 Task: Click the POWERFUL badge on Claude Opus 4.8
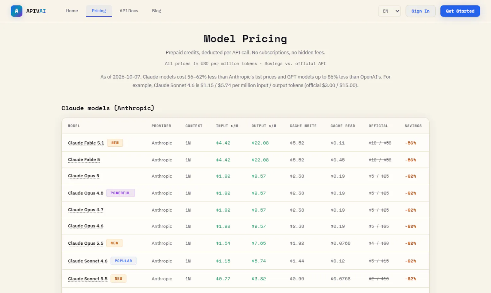pos(121,193)
